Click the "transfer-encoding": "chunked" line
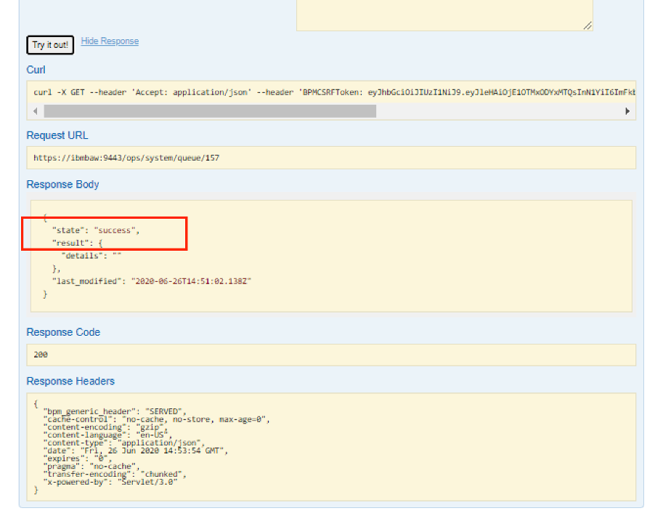Screen dimensions: 655x516 115,474
